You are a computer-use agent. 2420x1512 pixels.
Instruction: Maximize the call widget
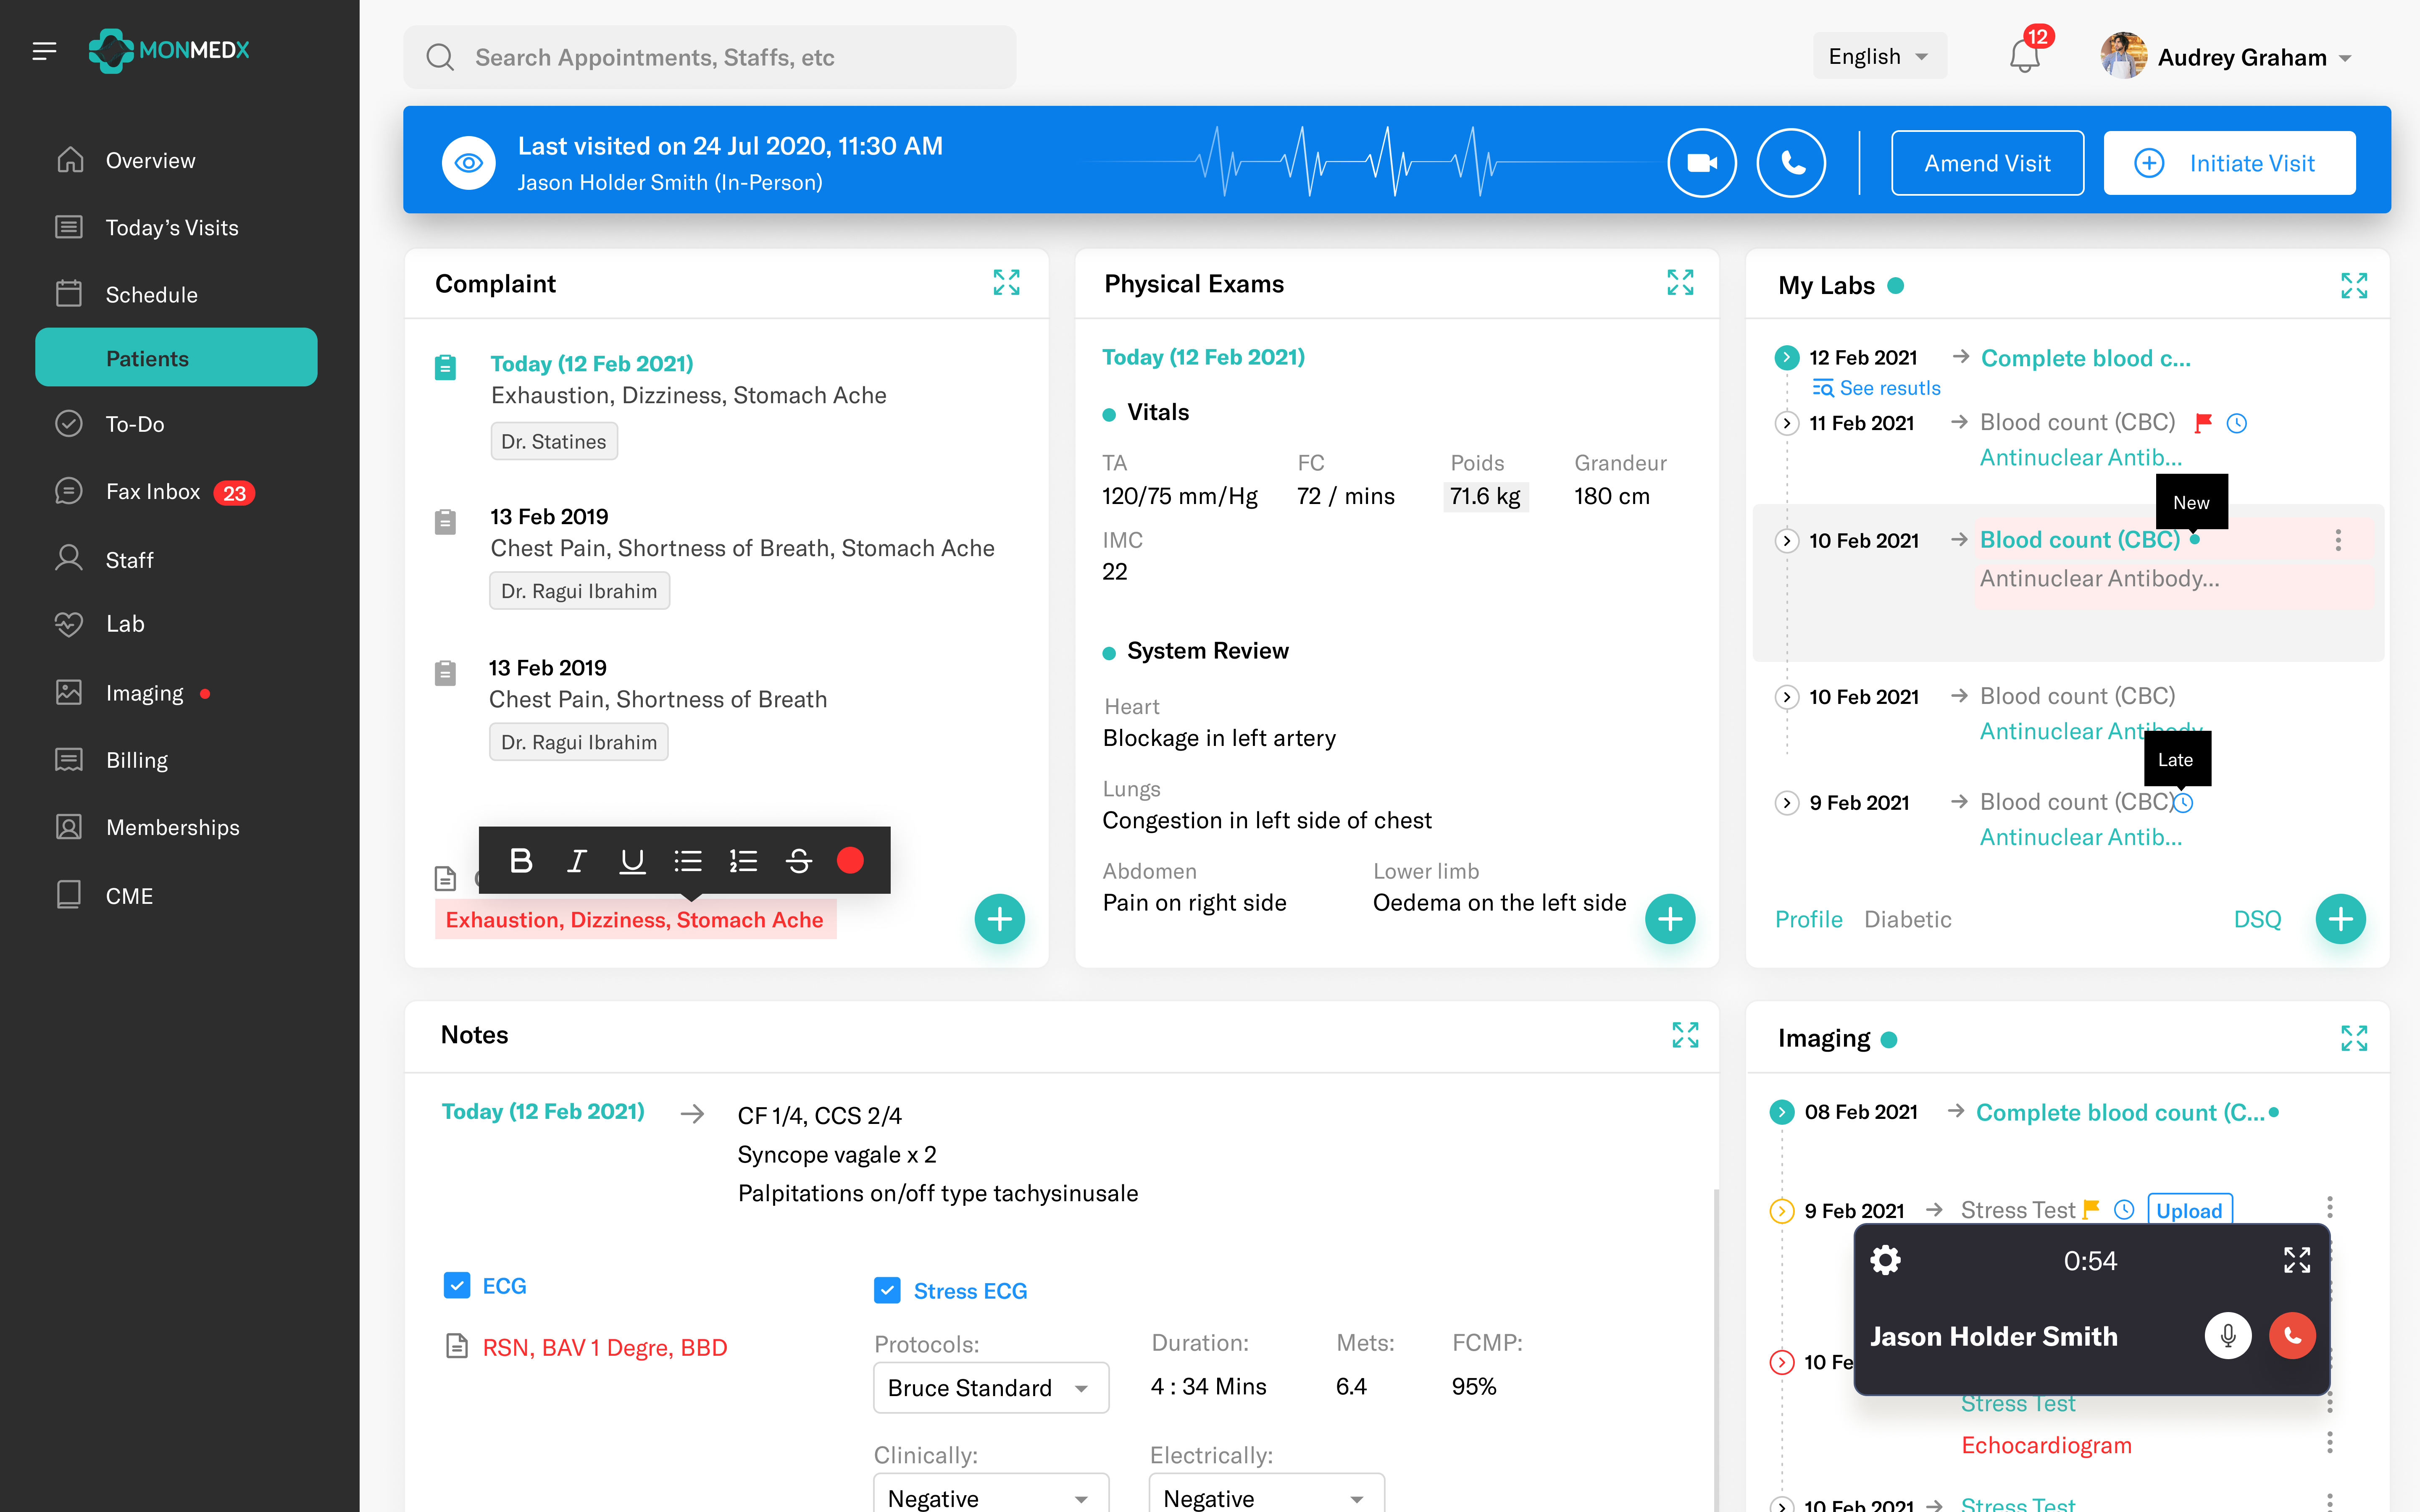pyautogui.click(x=2297, y=1260)
